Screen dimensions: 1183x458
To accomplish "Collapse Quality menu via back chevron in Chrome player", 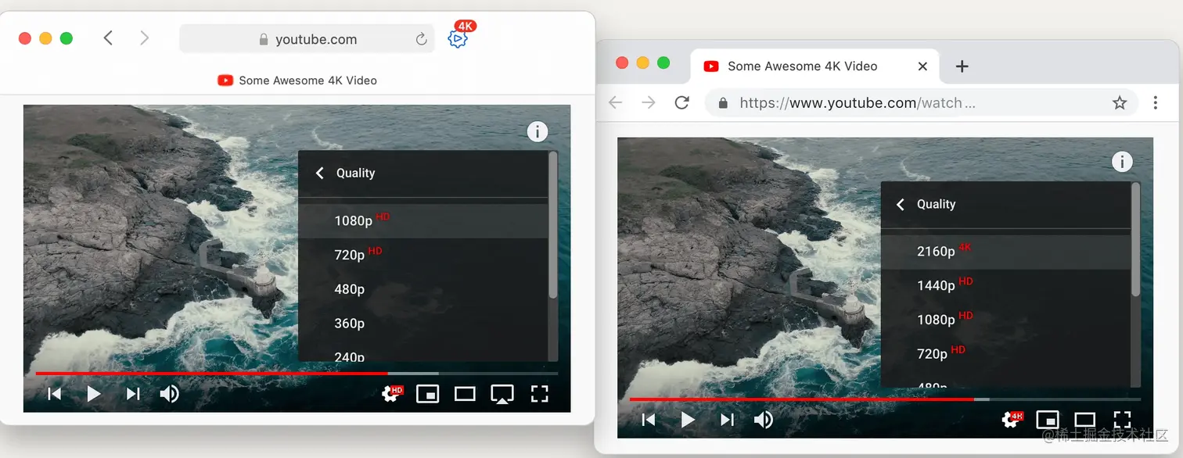I will click(900, 204).
